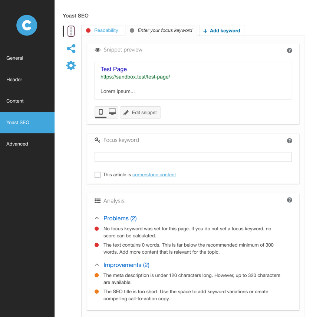Click the Focus keyword section title
The image size is (313, 317).
[121, 140]
